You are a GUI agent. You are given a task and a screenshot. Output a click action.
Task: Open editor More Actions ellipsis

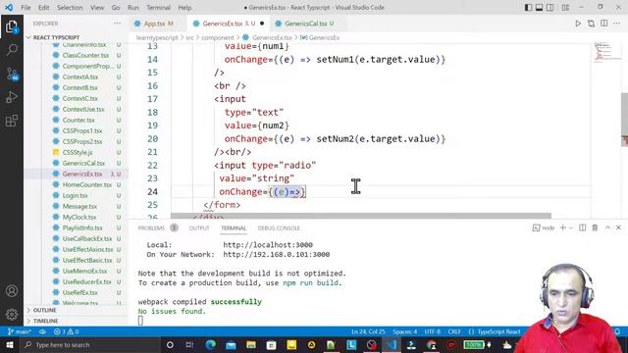617,24
